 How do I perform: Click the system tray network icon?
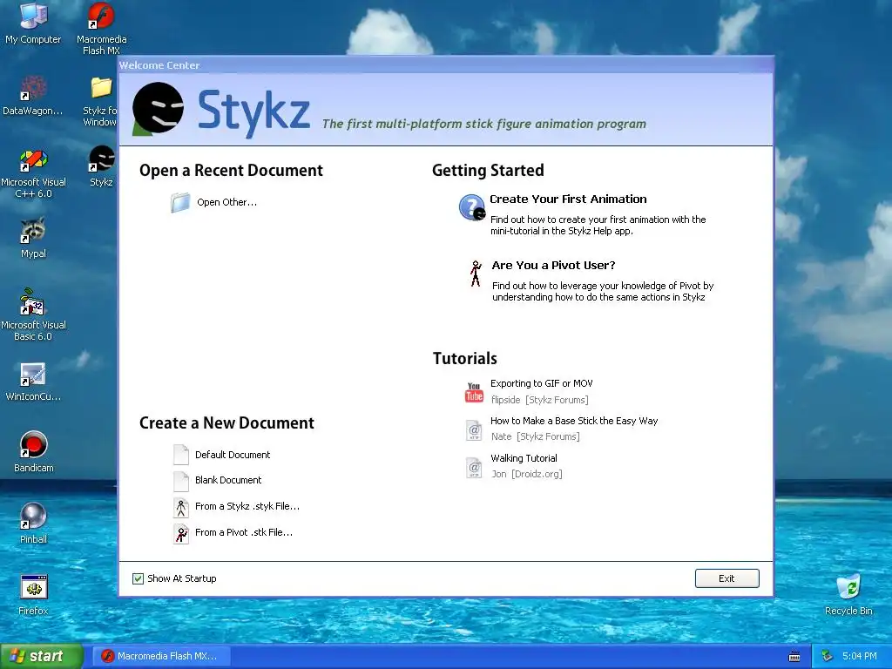pyautogui.click(x=828, y=656)
